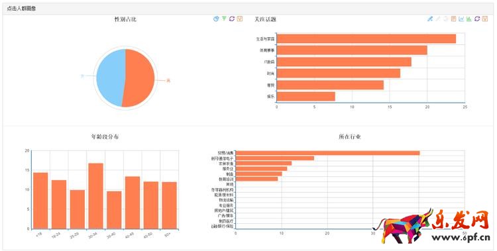Switch topics chart to bar type
The image size is (497, 251).
(469, 19)
